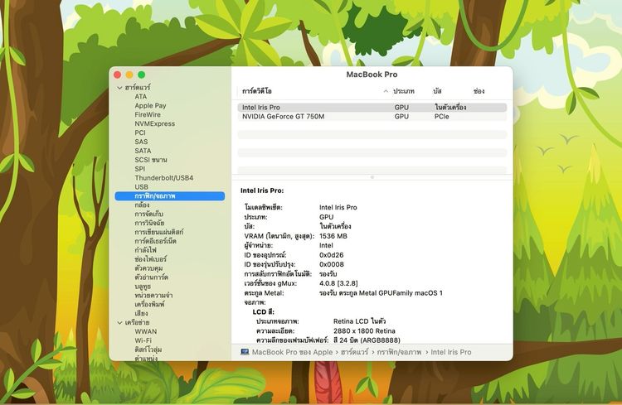This screenshot has height=405, width=622.
Task: Select ตัวอ่านการ์ด in the sidebar
Action: (151, 277)
